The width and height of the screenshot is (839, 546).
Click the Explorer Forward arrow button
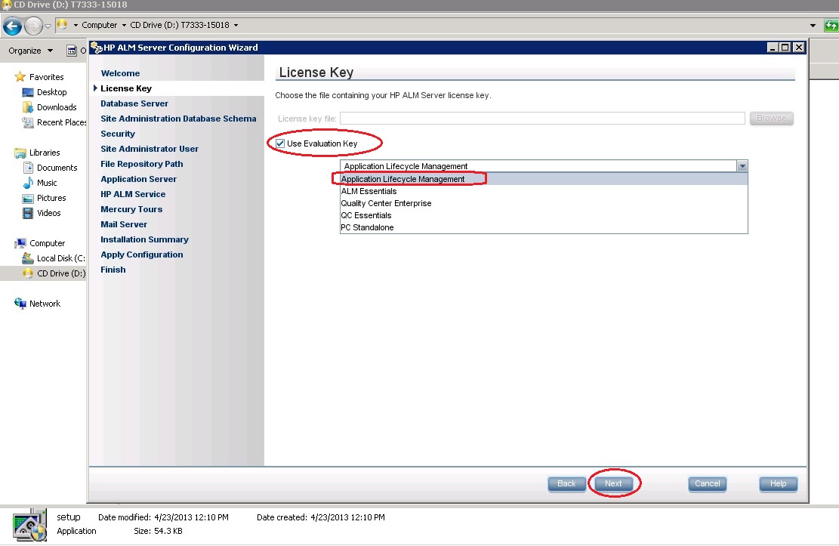(33, 26)
